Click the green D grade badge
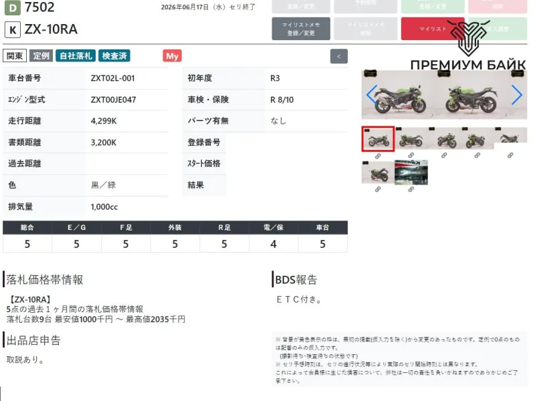Screen dimensions: 535x401 [x=13, y=7]
